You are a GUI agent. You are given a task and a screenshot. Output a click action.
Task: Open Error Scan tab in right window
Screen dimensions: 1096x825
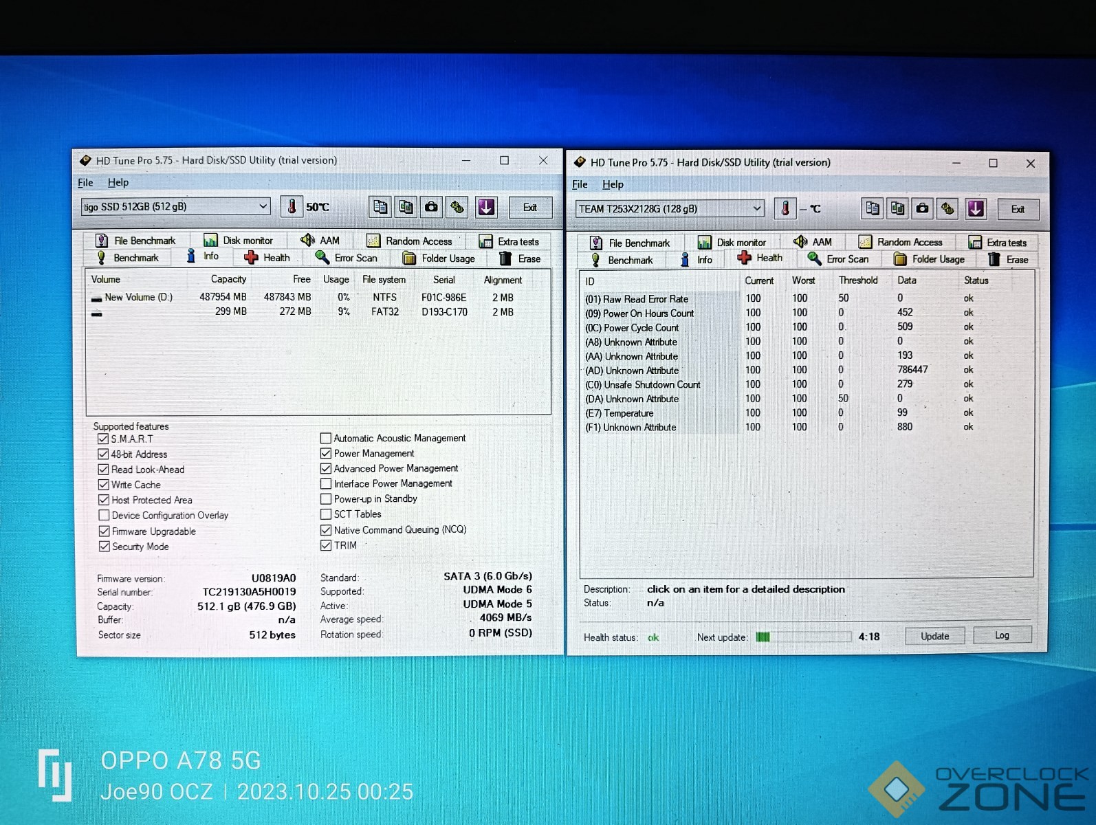[838, 259]
